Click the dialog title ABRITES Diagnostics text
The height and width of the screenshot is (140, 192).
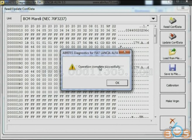click(90, 53)
